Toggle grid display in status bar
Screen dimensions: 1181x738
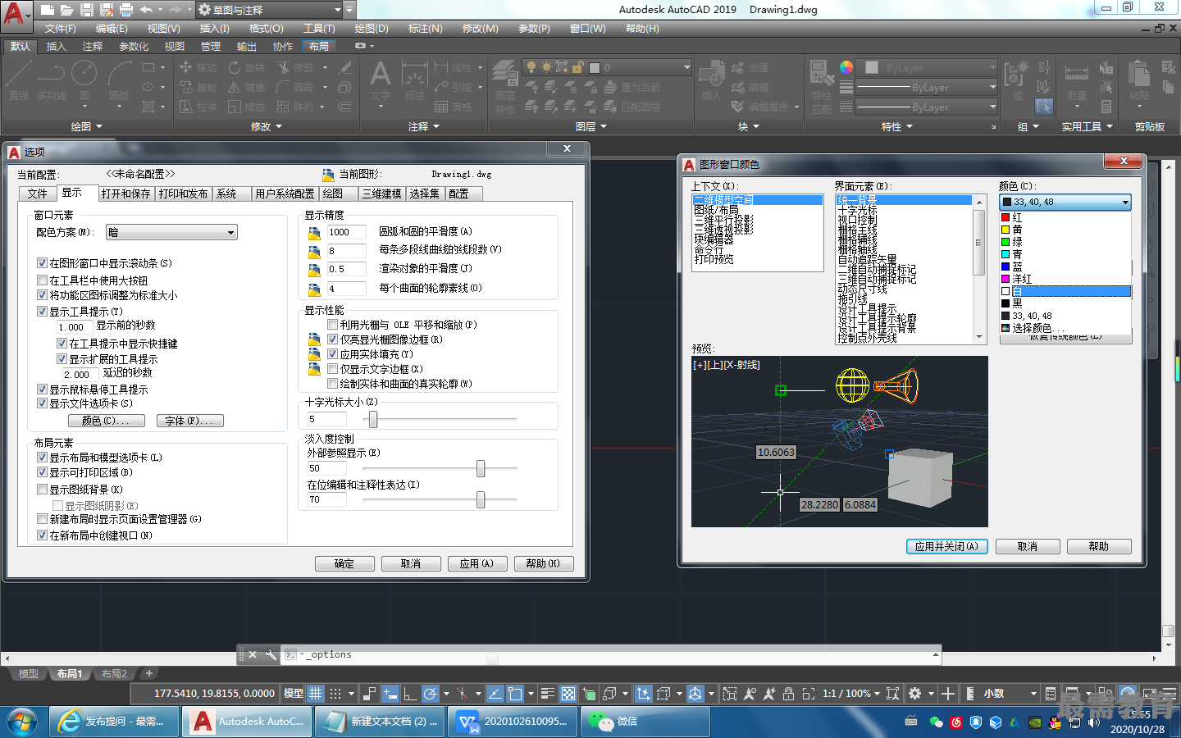point(316,694)
